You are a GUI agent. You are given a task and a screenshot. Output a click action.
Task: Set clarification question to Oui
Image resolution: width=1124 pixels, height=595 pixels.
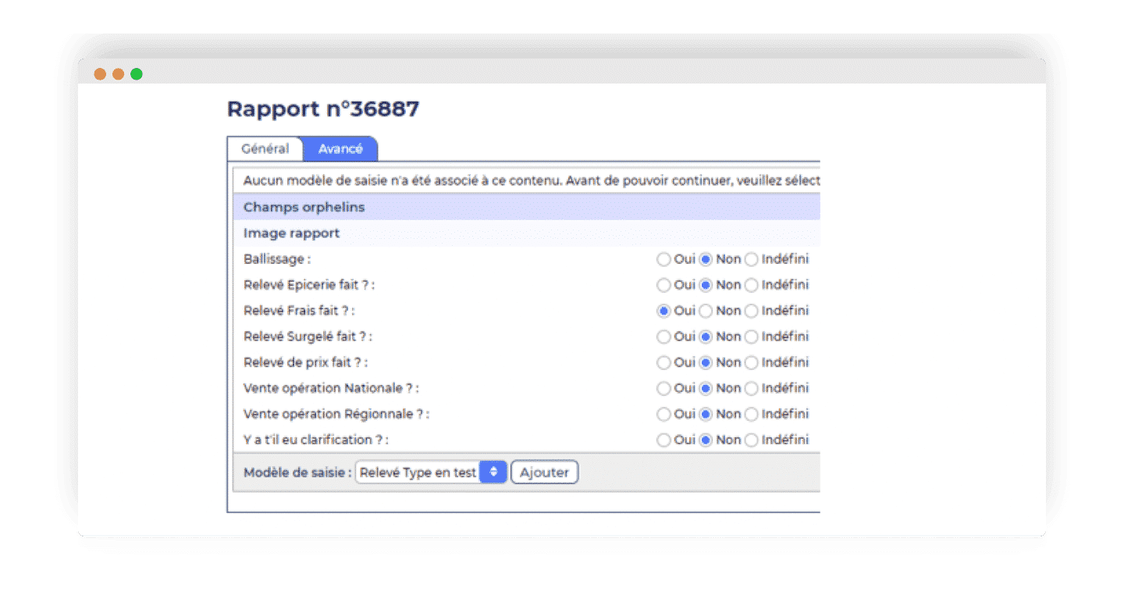click(663, 440)
